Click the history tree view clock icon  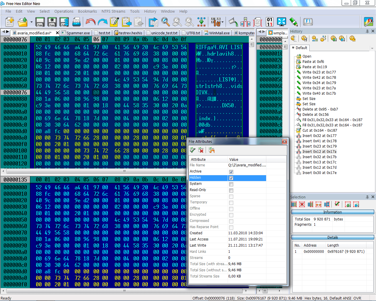tap(323, 39)
